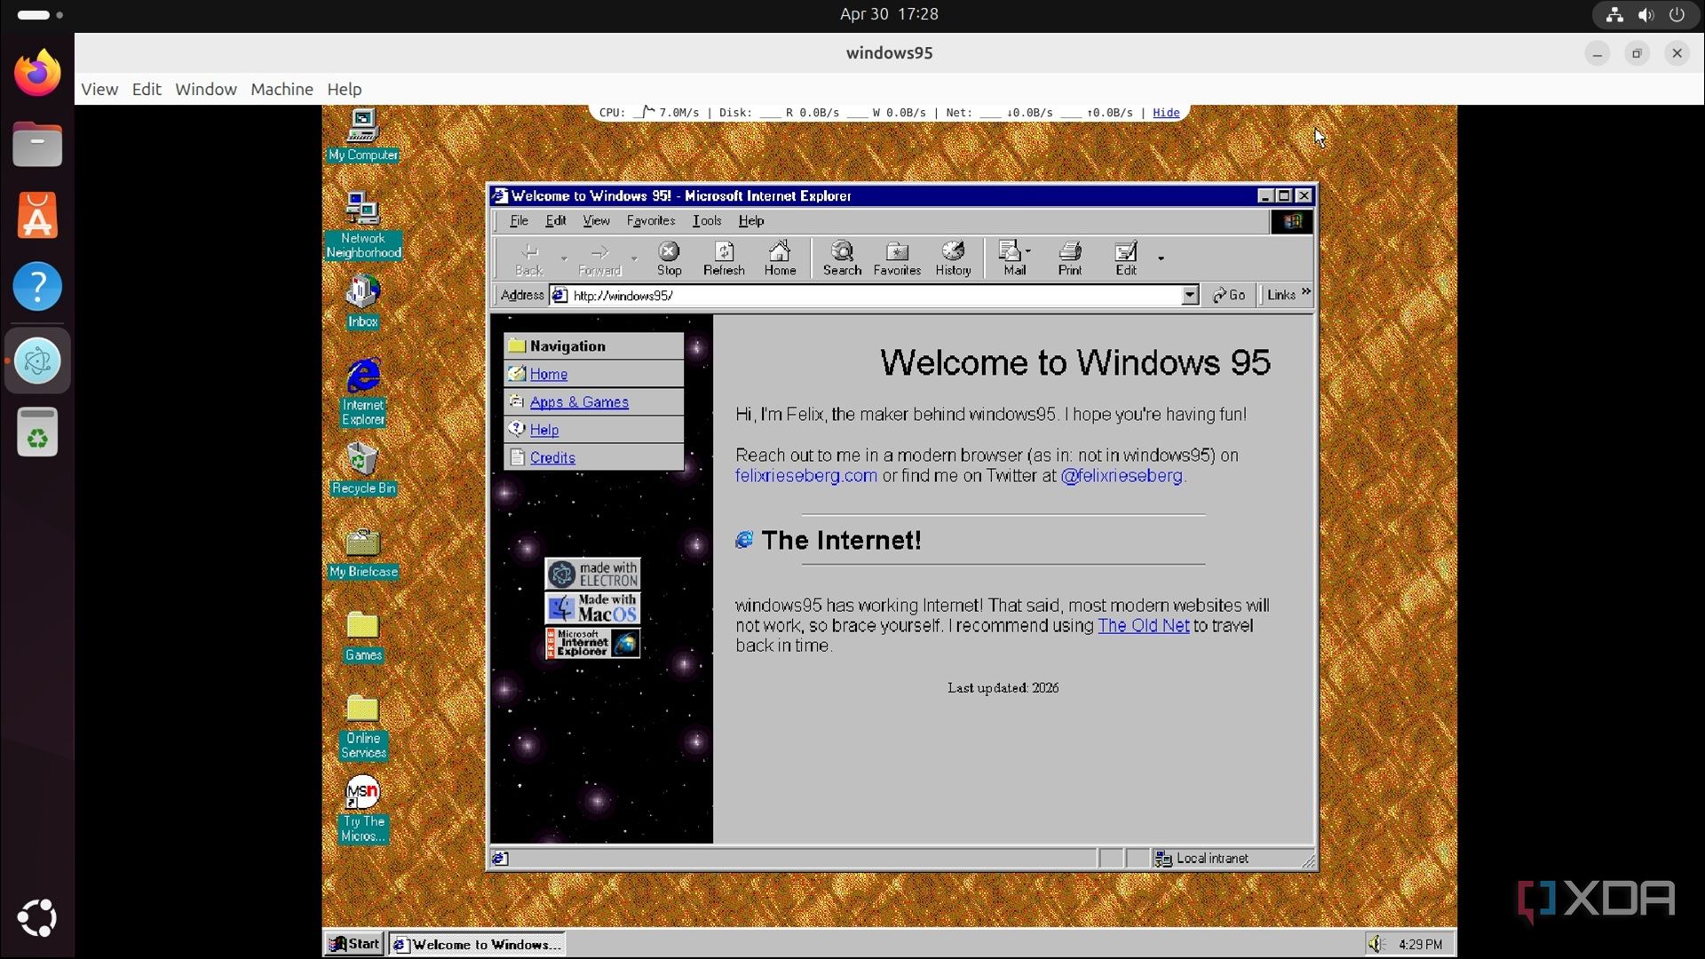Open Ubuntu App Center dock icon
The image size is (1705, 959).
click(x=37, y=215)
